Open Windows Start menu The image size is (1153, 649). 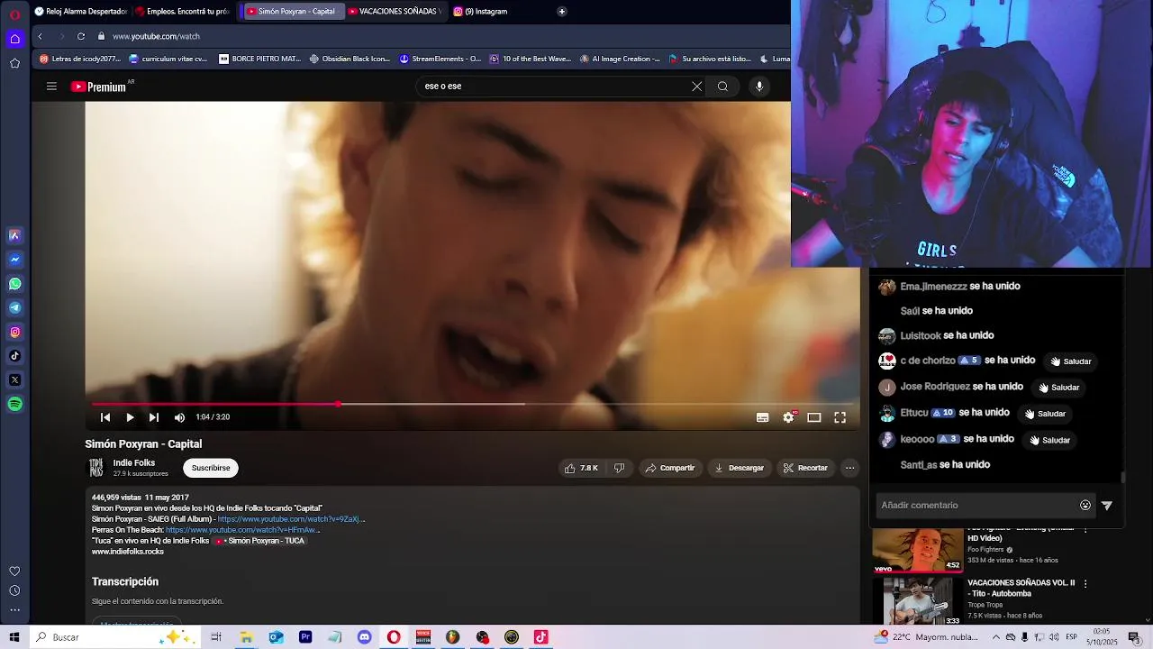pyautogui.click(x=14, y=637)
